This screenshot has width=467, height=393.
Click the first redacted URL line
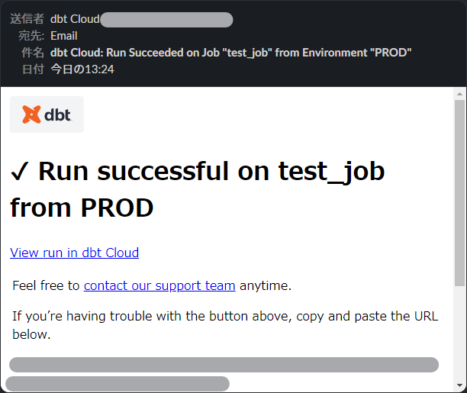tap(224, 365)
